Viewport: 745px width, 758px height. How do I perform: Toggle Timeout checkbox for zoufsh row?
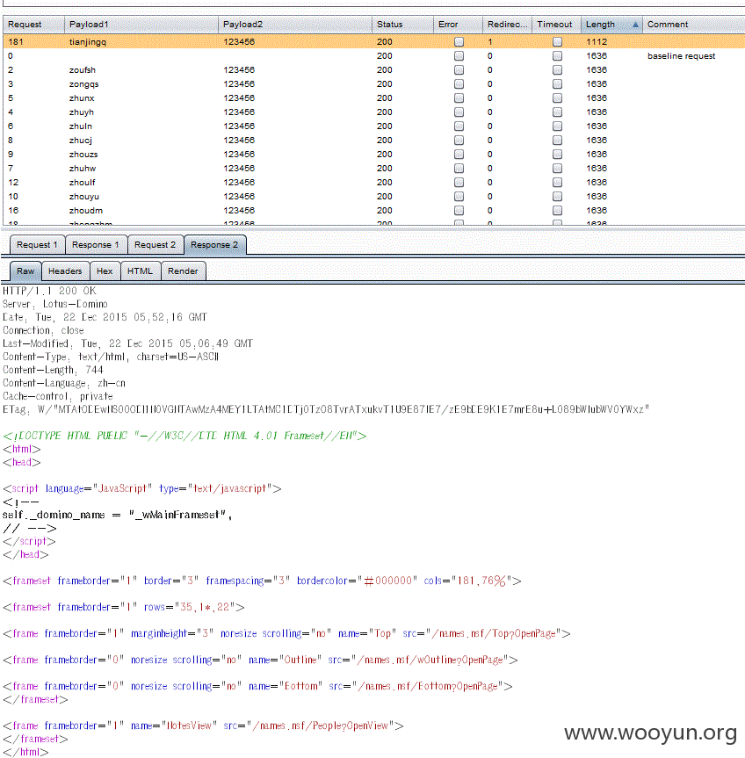pos(557,70)
